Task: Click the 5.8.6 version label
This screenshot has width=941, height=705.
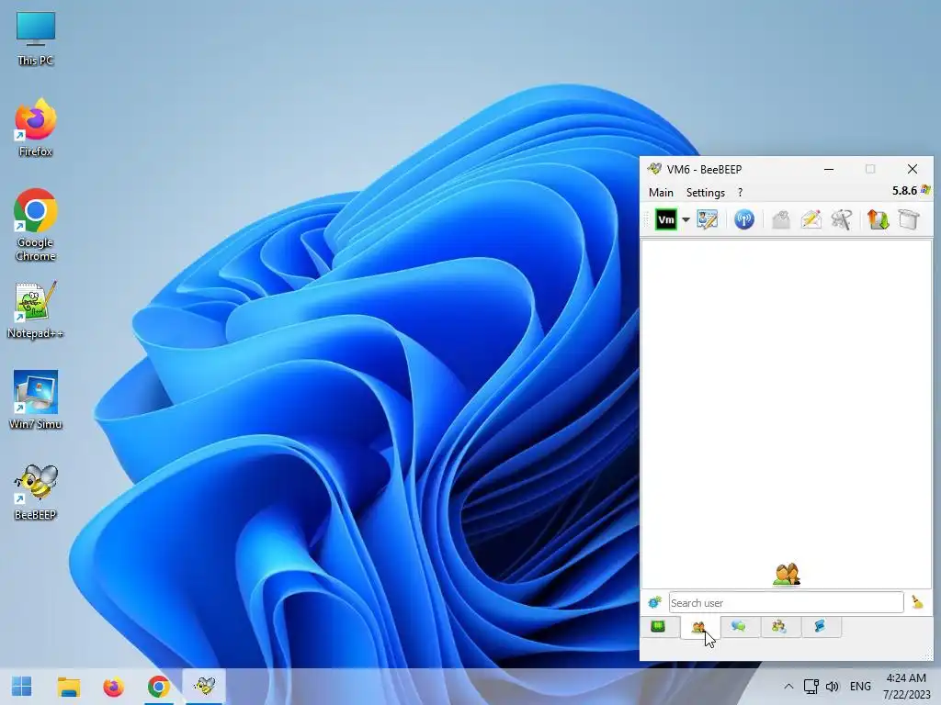Action: (904, 191)
